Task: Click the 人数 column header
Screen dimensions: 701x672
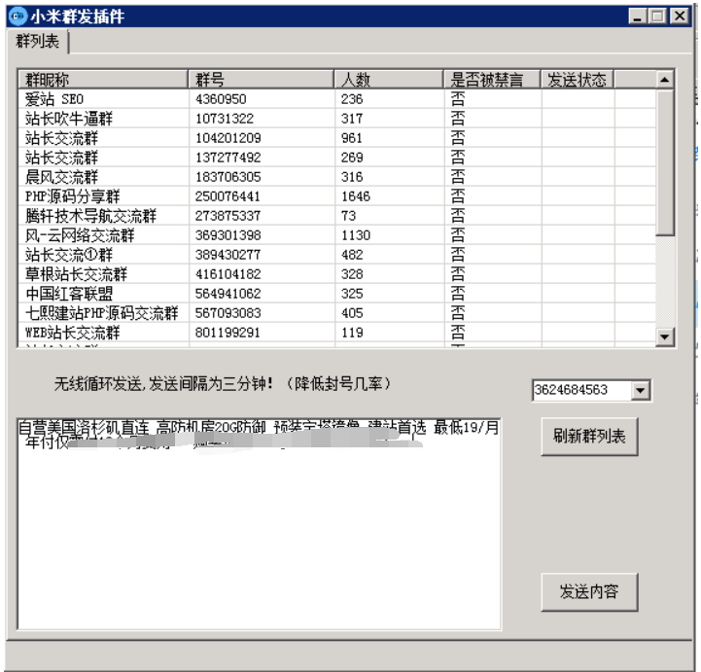Action: coord(388,80)
